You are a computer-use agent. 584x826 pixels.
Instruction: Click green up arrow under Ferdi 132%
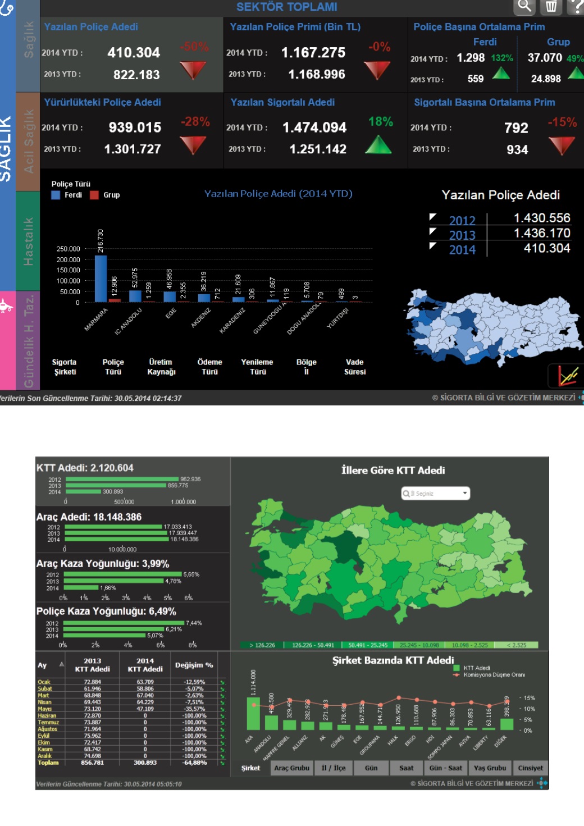pos(501,73)
